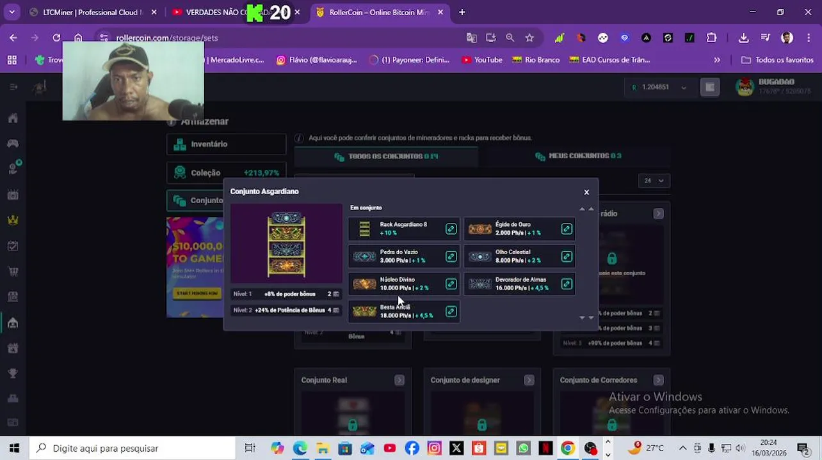Open the BUGADAO profile avatar
This screenshot has width=822, height=460.
coord(745,87)
